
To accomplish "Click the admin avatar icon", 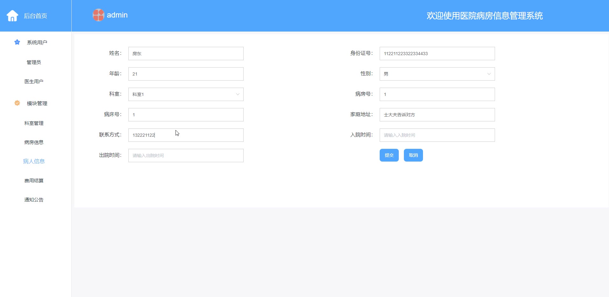I will click(x=98, y=15).
